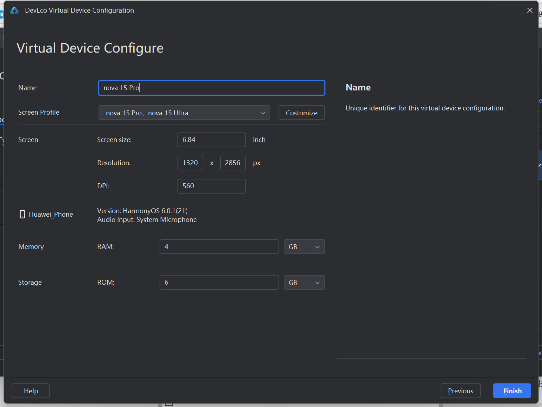Click the Resolution: label
This screenshot has height=407, width=542.
coord(114,163)
